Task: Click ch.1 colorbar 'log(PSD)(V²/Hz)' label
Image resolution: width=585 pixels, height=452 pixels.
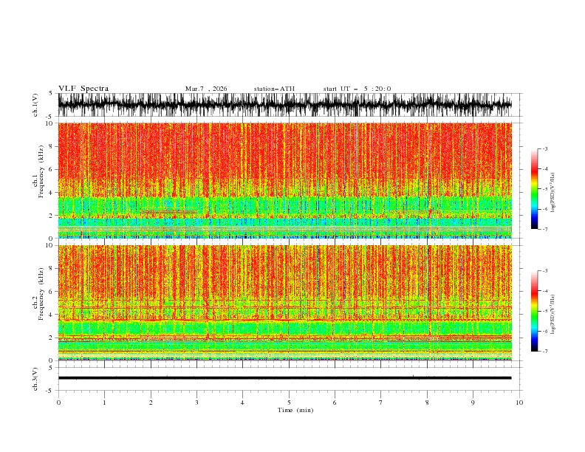Action: [553, 193]
